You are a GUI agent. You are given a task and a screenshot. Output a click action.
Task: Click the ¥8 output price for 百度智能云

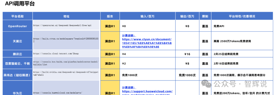tap(187, 63)
